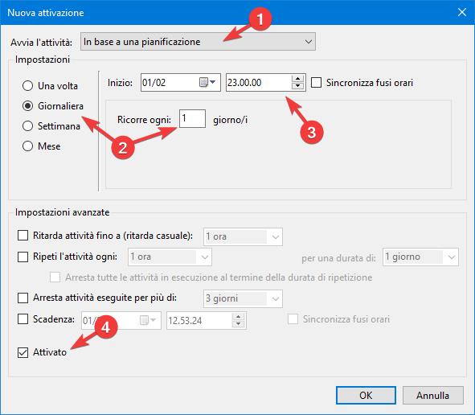This screenshot has width=475, height=415.
Task: Open the per una durata di dropdown
Action: tap(420, 257)
